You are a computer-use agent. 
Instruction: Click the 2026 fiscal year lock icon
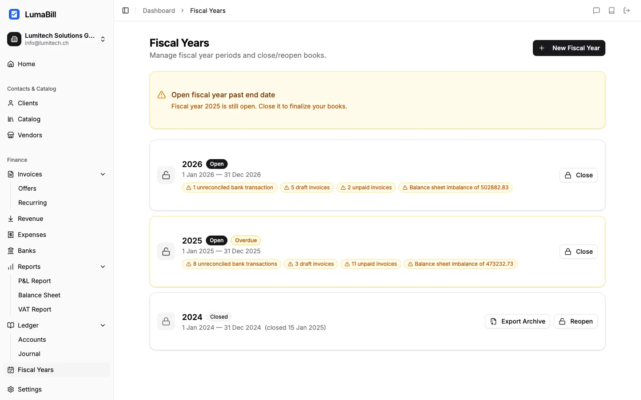pyautogui.click(x=166, y=175)
